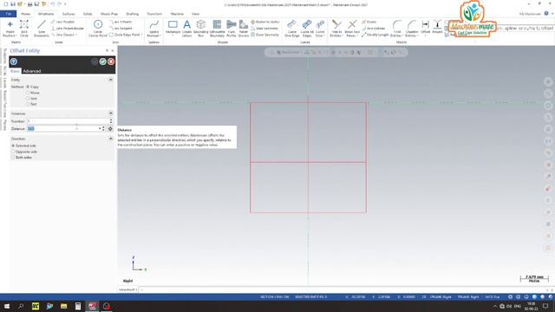Screen dimensions: 555x312
Task: Choose Opposite side direction
Action: (13, 152)
